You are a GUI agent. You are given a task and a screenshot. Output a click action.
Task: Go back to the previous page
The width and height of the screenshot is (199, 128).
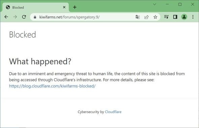[x=6, y=17]
